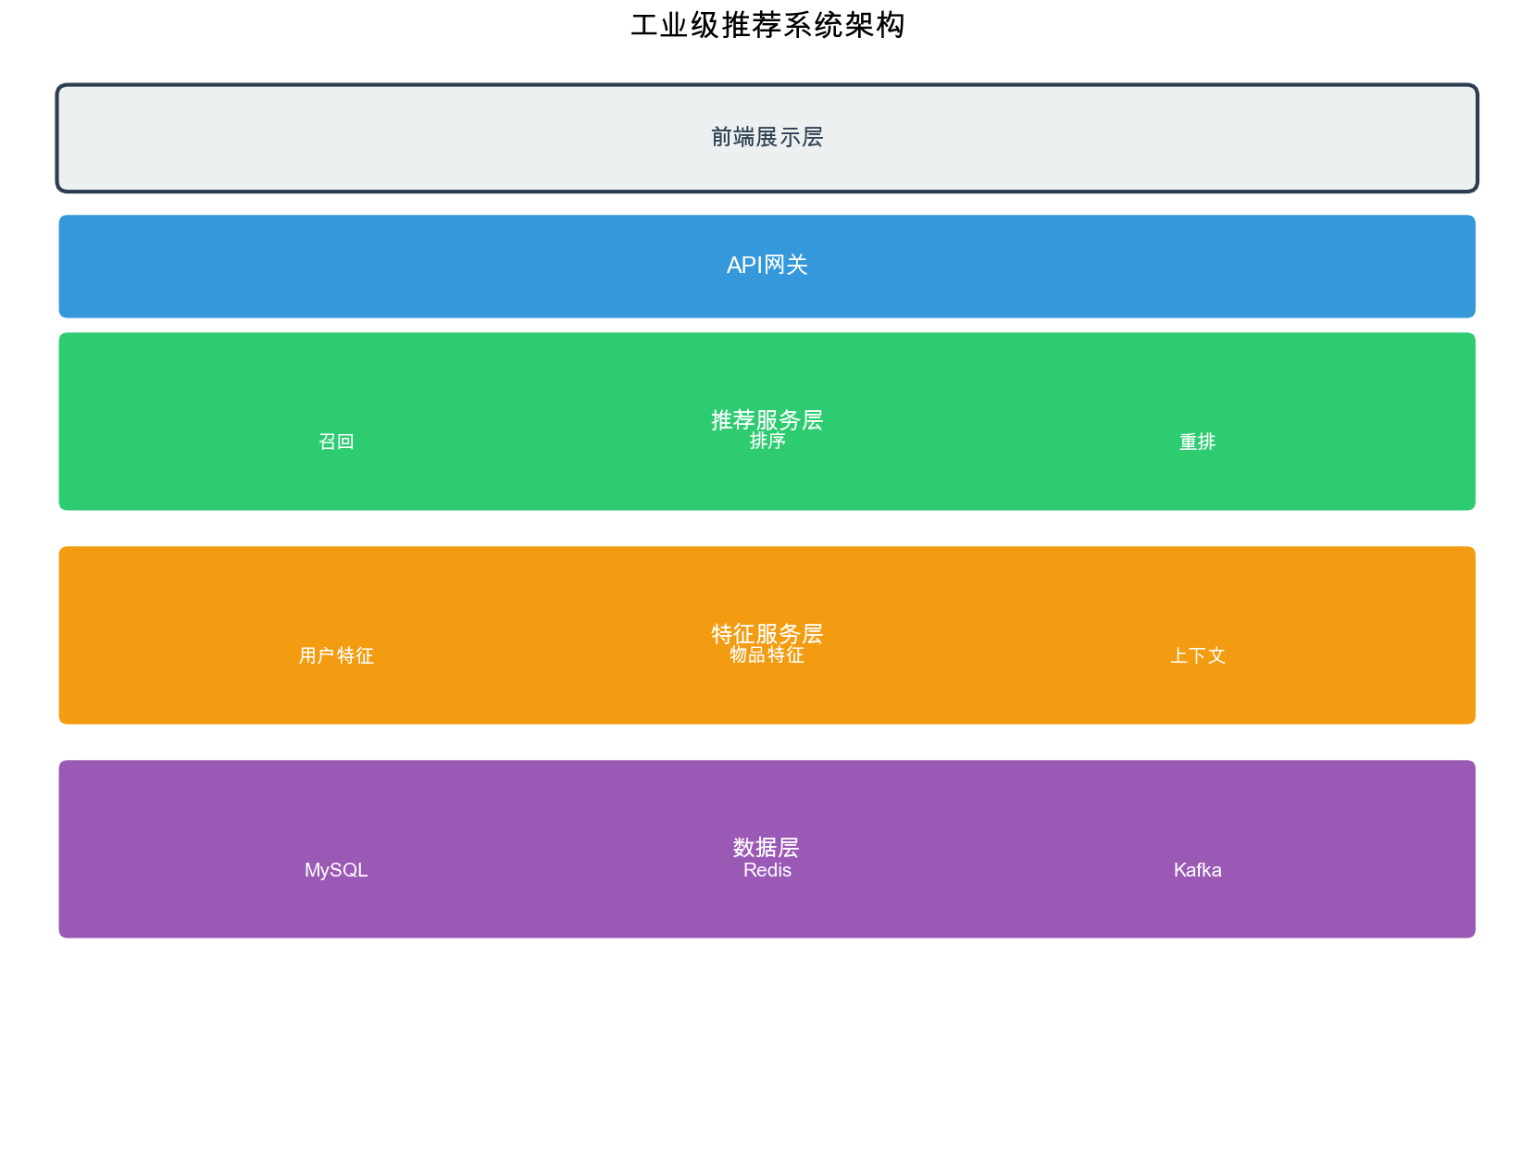Screen dimensions: 1534x1157
Task: Click the 上下文 item
Action: tap(1197, 656)
